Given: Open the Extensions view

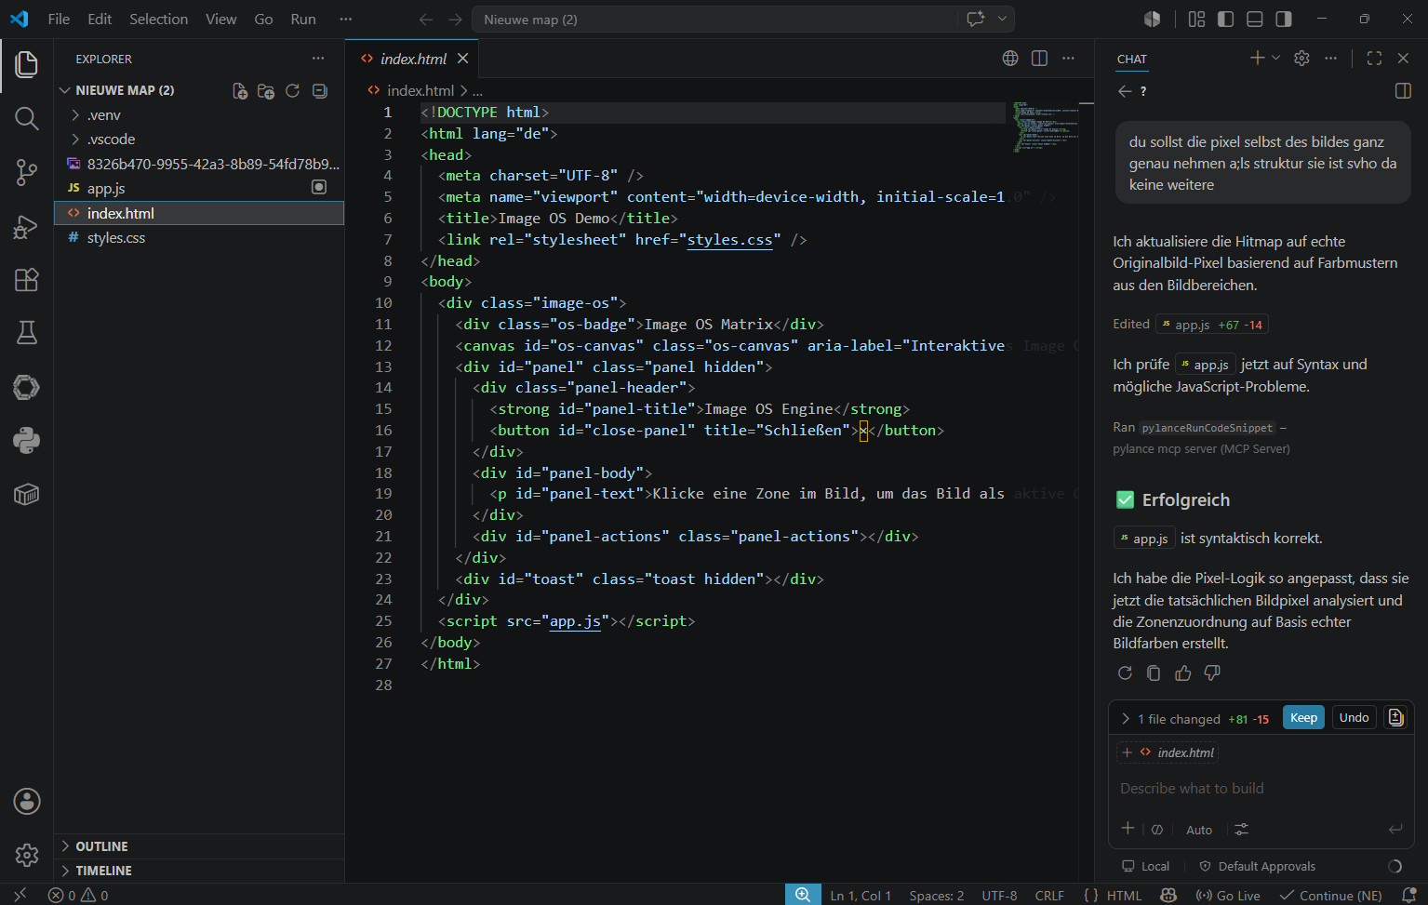Looking at the screenshot, I should (x=26, y=280).
